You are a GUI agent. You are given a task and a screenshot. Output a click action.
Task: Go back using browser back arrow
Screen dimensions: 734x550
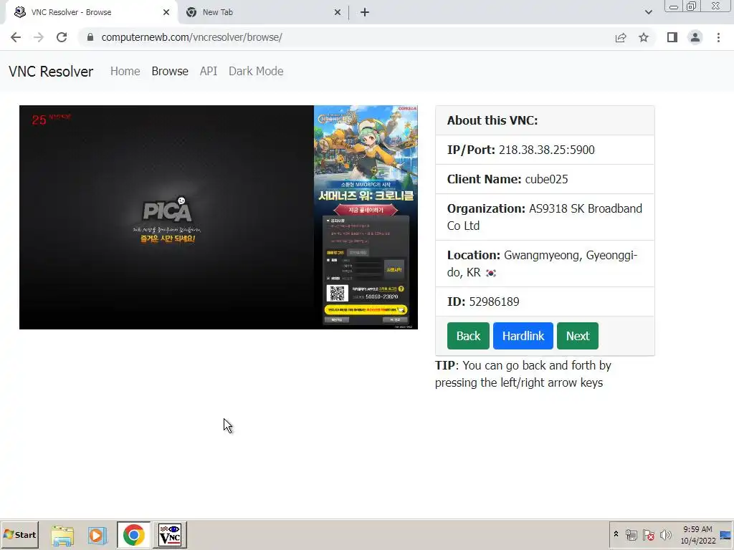pyautogui.click(x=16, y=37)
